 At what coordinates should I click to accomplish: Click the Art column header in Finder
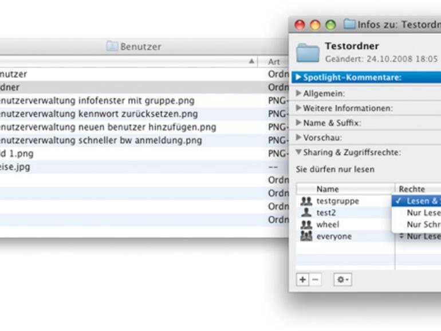[273, 62]
